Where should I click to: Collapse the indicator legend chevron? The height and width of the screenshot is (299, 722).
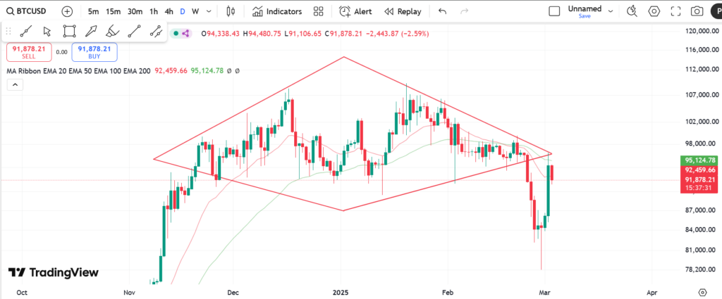[x=16, y=85]
